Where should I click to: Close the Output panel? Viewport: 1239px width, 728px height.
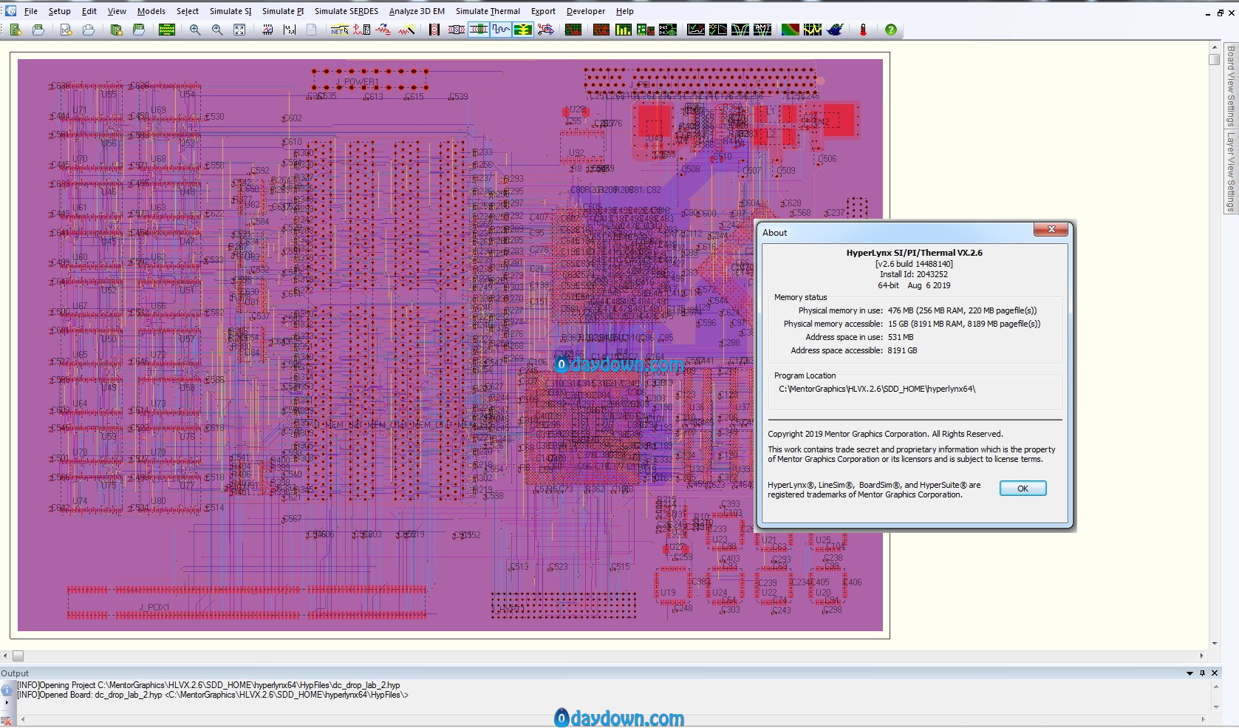[1215, 673]
